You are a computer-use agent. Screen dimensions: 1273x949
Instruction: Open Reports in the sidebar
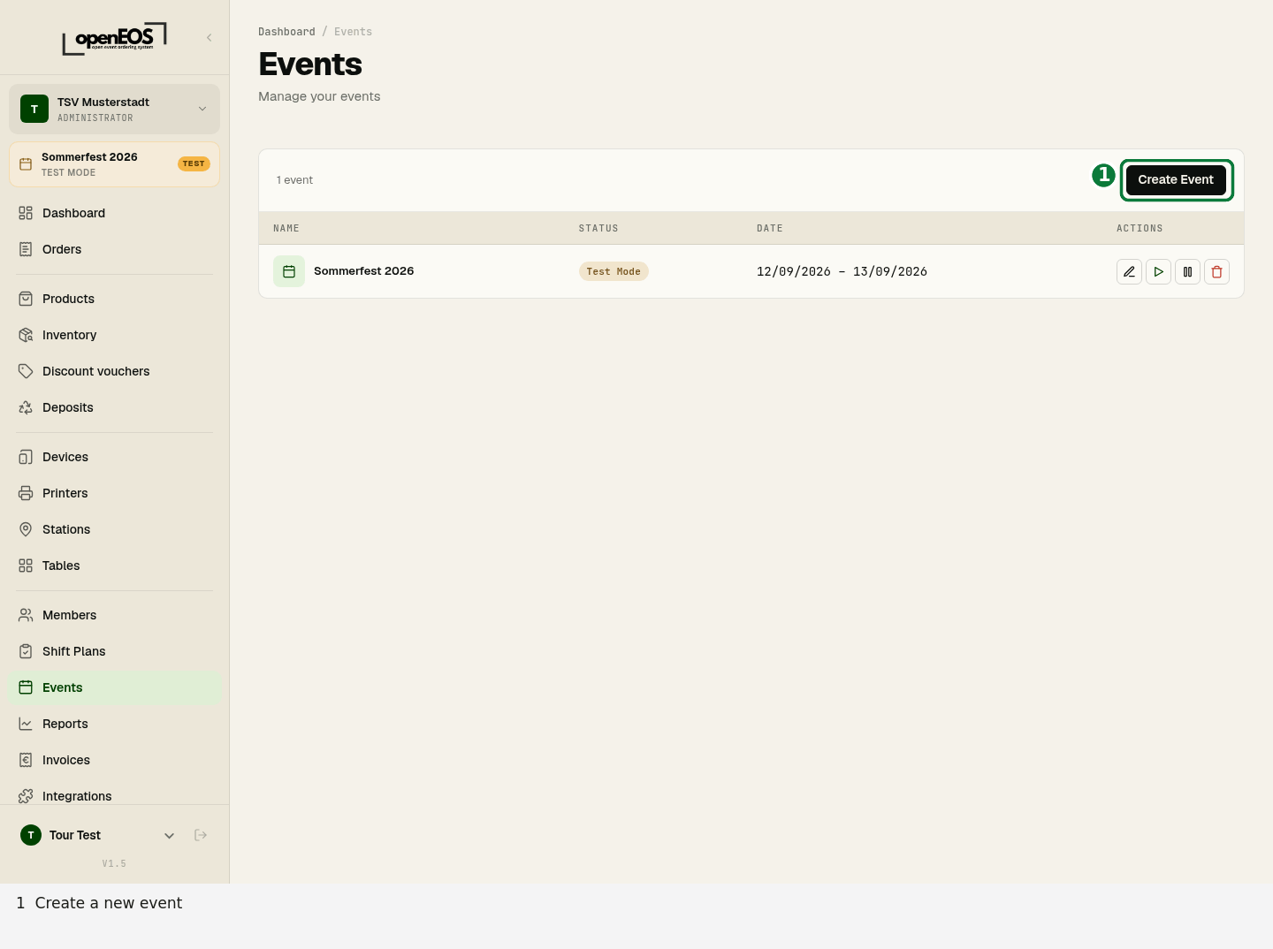coord(114,724)
